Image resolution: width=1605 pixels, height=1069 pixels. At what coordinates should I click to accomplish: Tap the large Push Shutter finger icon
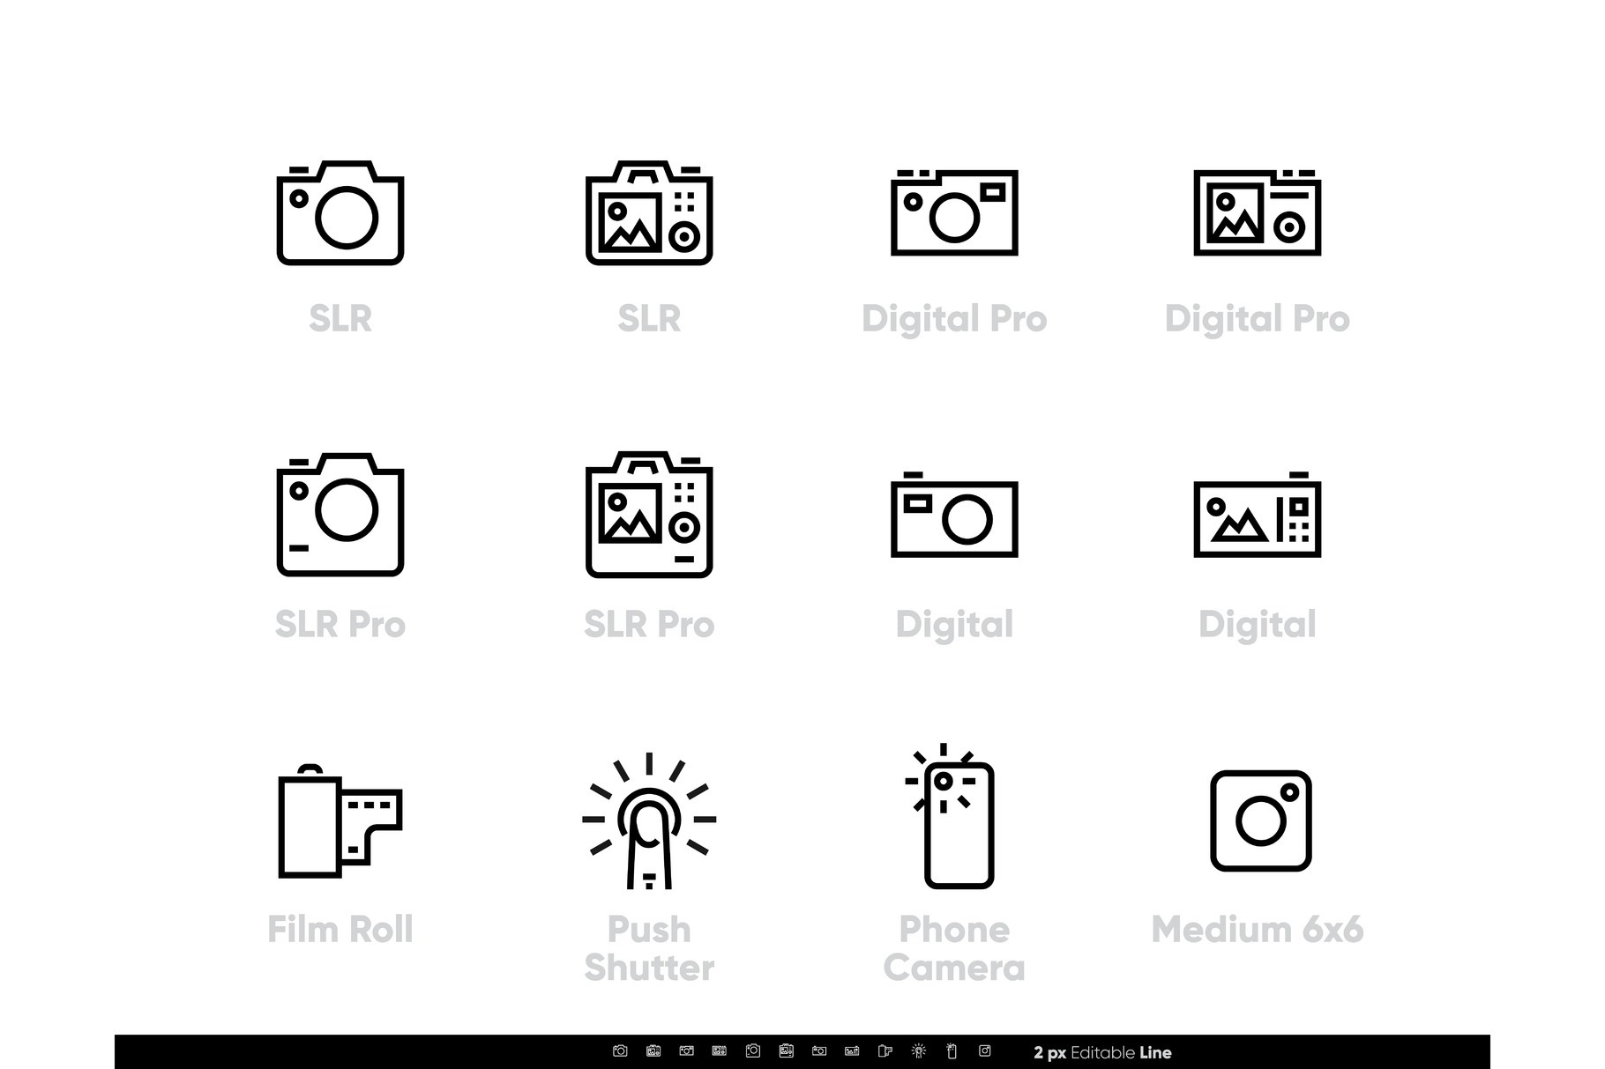click(649, 821)
